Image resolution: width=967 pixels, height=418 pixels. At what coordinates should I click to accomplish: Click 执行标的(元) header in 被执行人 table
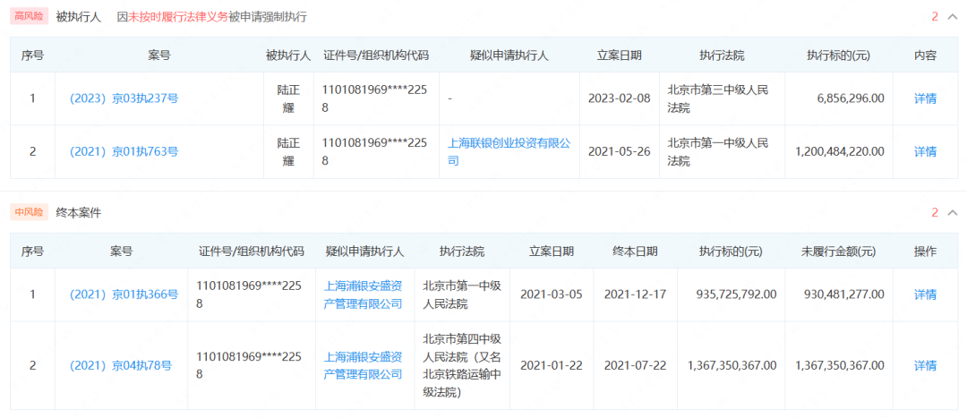[838, 55]
